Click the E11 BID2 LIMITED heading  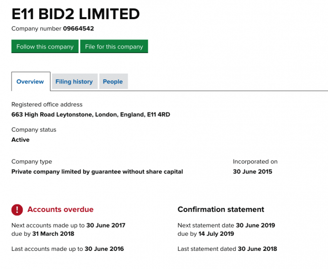pos(76,14)
